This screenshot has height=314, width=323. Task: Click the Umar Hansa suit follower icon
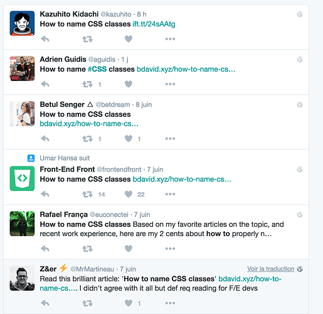pyautogui.click(x=31, y=158)
